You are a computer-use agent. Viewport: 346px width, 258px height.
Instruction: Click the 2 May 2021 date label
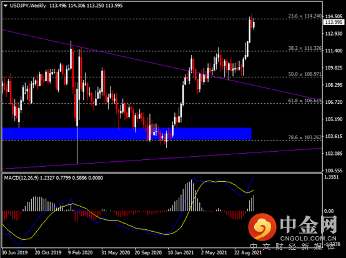point(214,252)
